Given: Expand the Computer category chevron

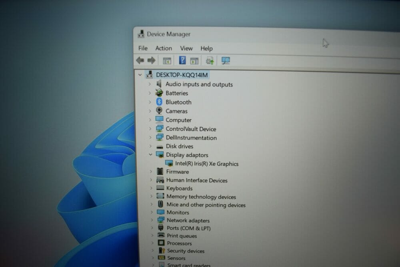Looking at the screenshot, I should [150, 120].
